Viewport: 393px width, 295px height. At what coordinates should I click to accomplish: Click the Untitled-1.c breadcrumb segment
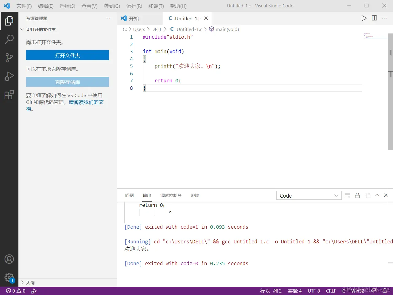pyautogui.click(x=186, y=29)
